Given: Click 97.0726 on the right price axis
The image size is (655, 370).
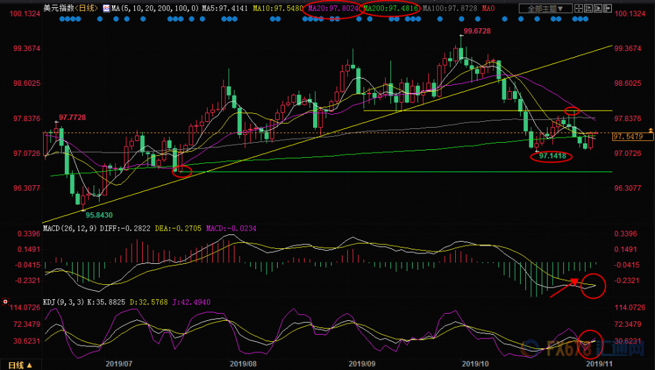Looking at the screenshot, I should pyautogui.click(x=627, y=153).
